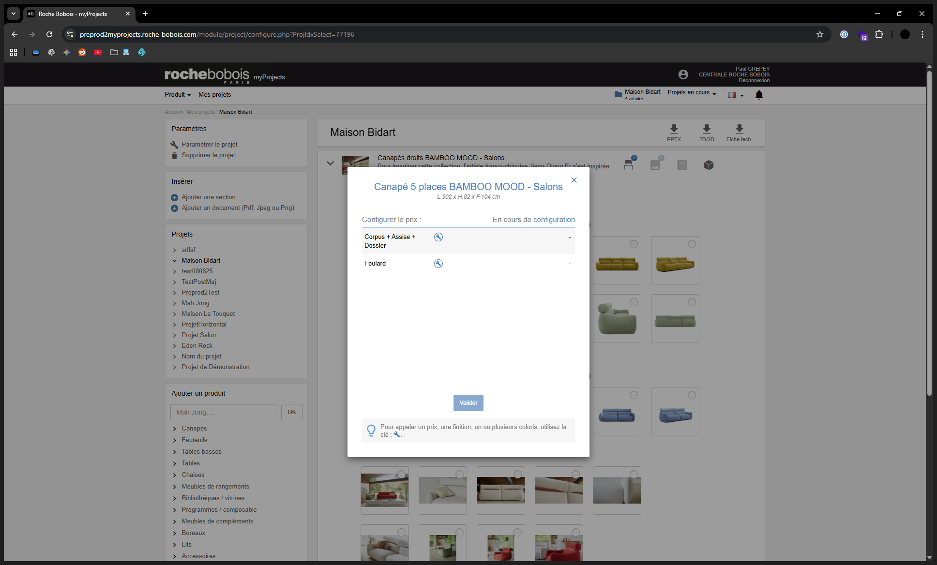View images for BAMBOO MOOD sofa

point(655,164)
